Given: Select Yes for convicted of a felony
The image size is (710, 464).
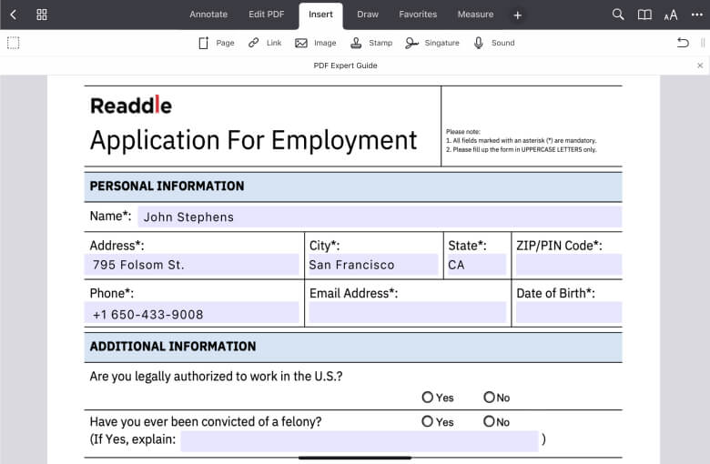Looking at the screenshot, I should click(427, 421).
